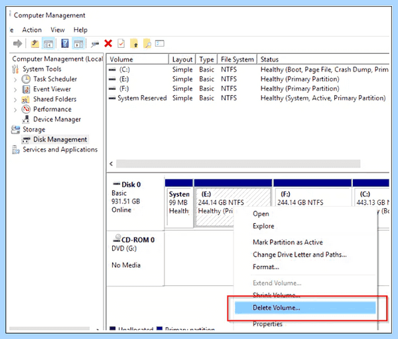Open the Help menu
The width and height of the screenshot is (398, 339).
coord(80,30)
